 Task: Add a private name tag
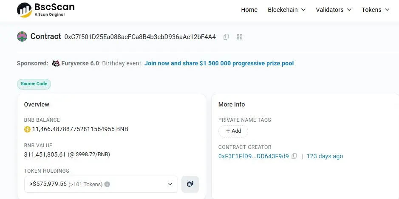(233, 131)
